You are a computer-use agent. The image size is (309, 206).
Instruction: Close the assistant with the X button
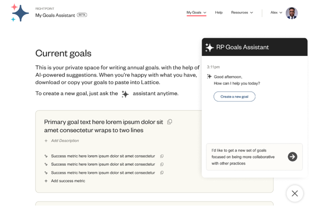(295, 193)
